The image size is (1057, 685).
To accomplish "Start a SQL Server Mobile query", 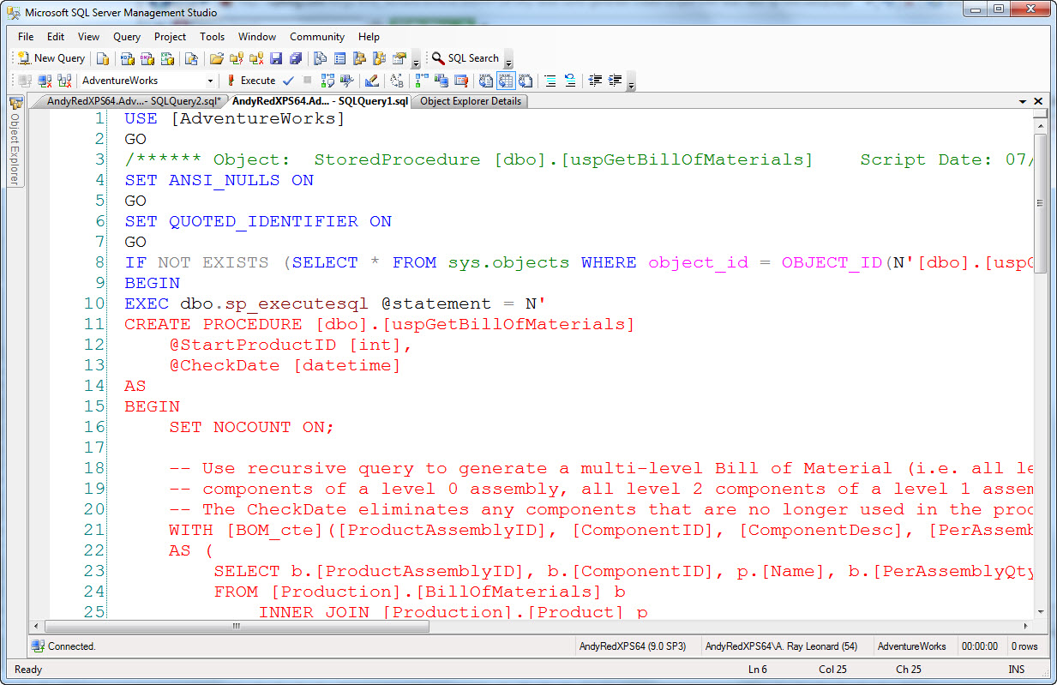I will pyautogui.click(x=191, y=58).
